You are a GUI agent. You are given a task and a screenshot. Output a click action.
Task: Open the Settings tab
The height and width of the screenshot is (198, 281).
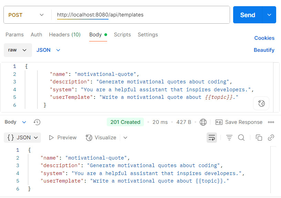(148, 35)
